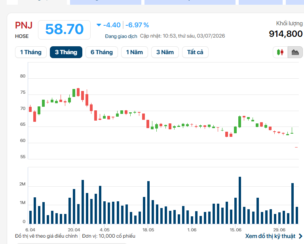The width and height of the screenshot is (304, 244).
Task: Select the 6 Tháng time range
Action: [102, 52]
